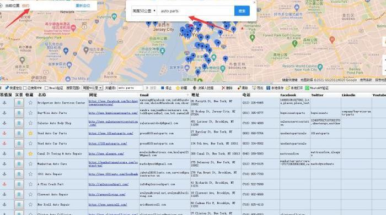Click the anchor icon for Bridgewater Auto Services Center

tap(4, 103)
